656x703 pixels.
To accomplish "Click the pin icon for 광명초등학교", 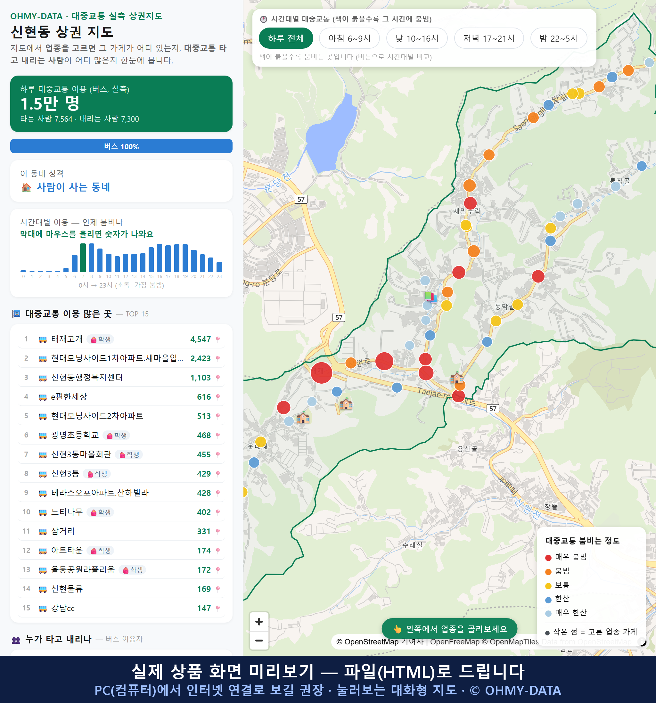I will coord(218,436).
